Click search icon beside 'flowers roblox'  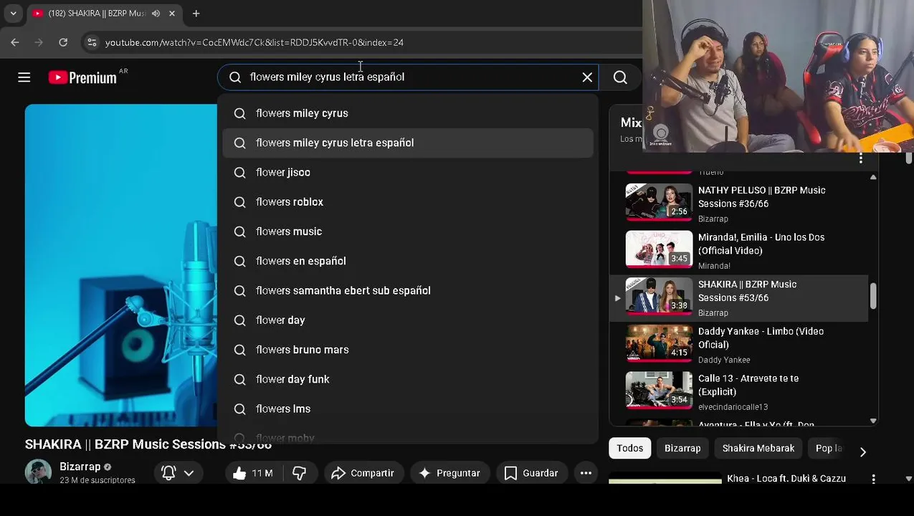click(x=240, y=202)
